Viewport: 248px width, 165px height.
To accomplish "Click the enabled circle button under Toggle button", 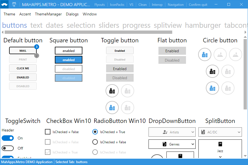I will [112, 91].
